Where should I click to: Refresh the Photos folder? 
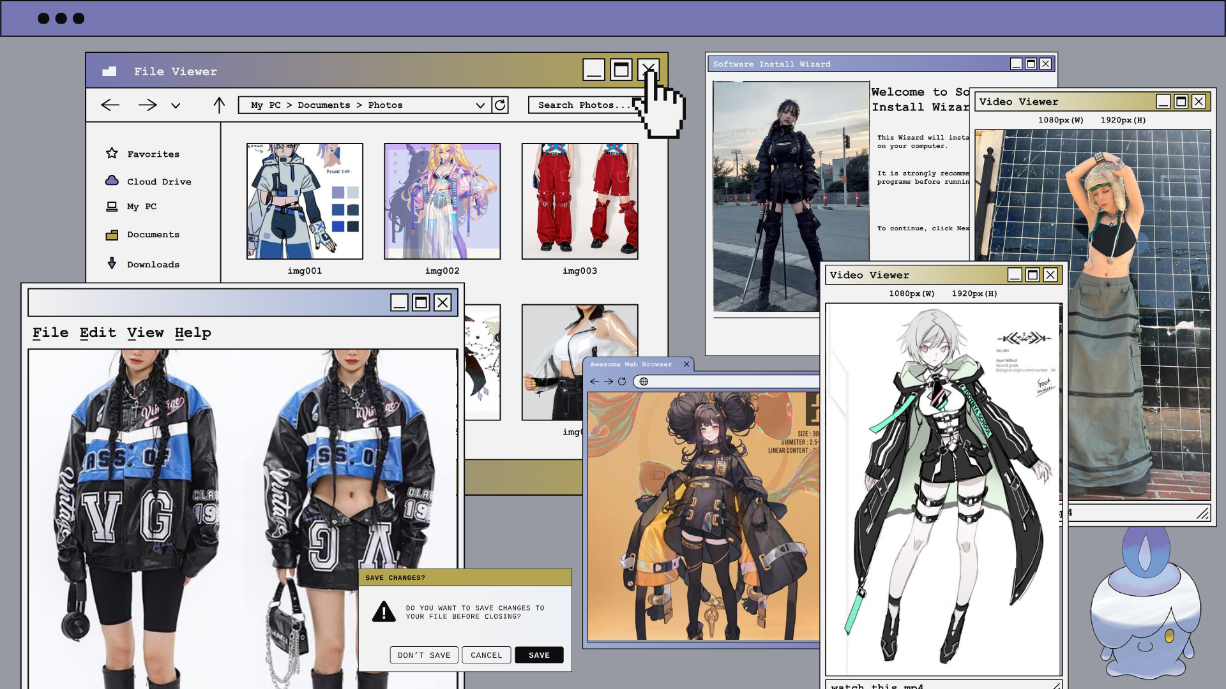[x=500, y=105]
